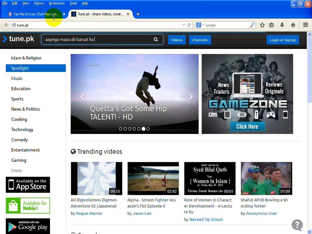This screenshot has width=312, height=234.
Task: Reload the page with the refresh icon
Action: tap(189, 25)
